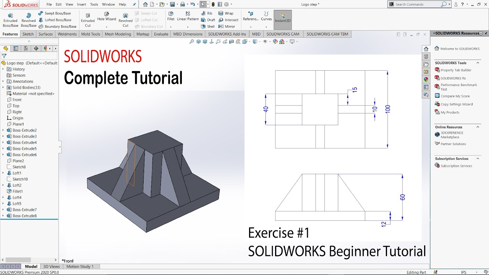
Task: Open the Linear Pattern dropdown arrow
Action: [188, 27]
